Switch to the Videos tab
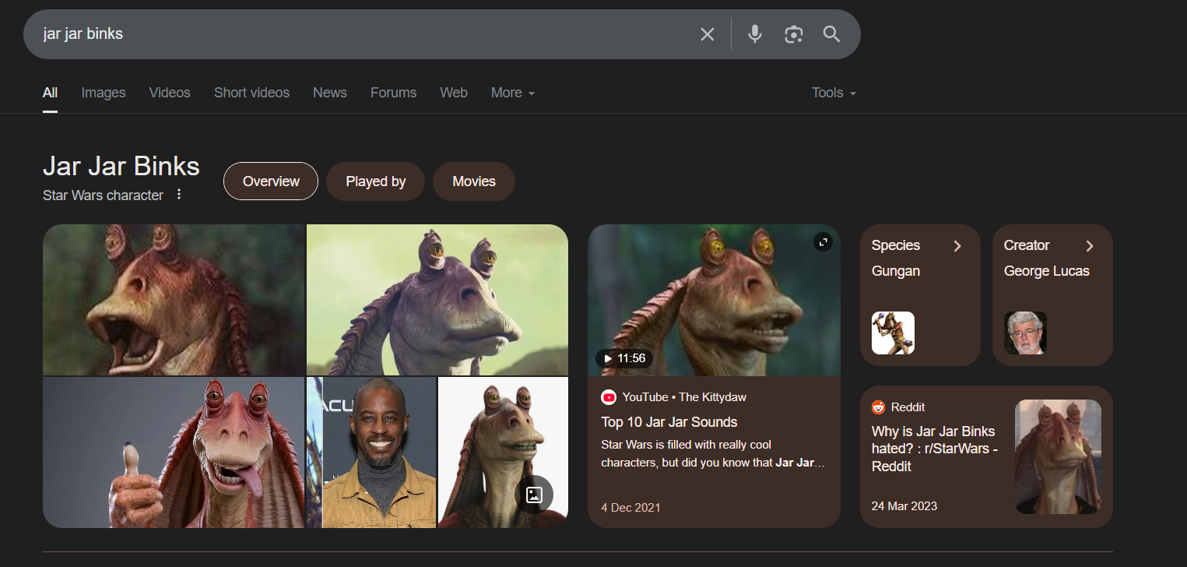 170,93
